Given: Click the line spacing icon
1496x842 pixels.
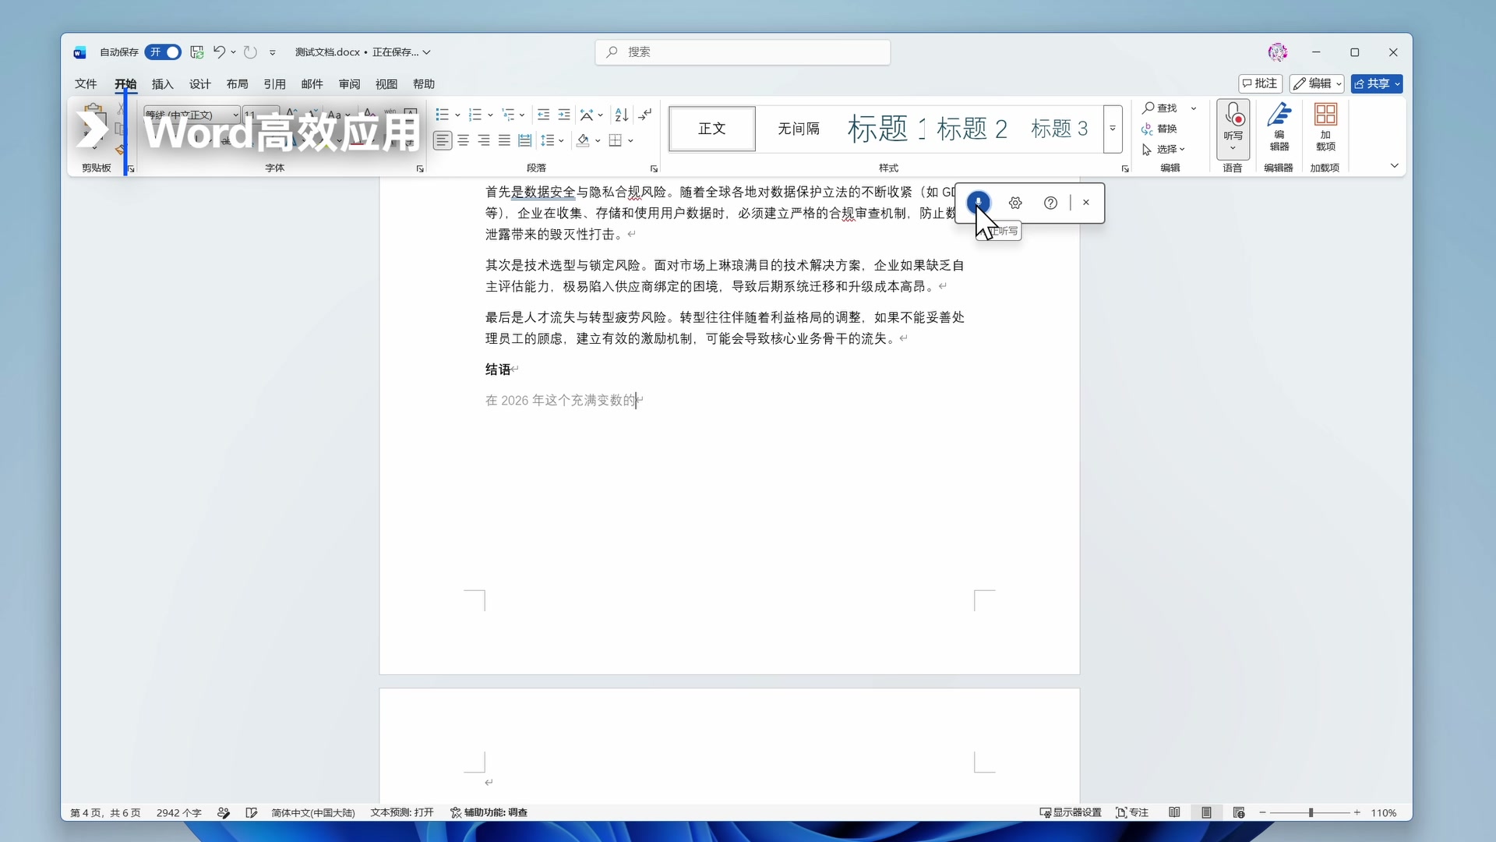Looking at the screenshot, I should tap(547, 140).
